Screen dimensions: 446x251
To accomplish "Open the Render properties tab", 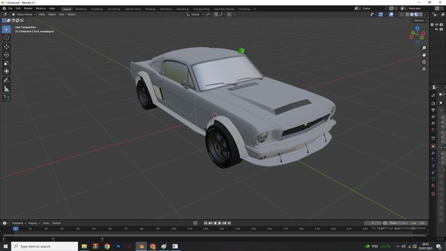I will tap(433, 103).
